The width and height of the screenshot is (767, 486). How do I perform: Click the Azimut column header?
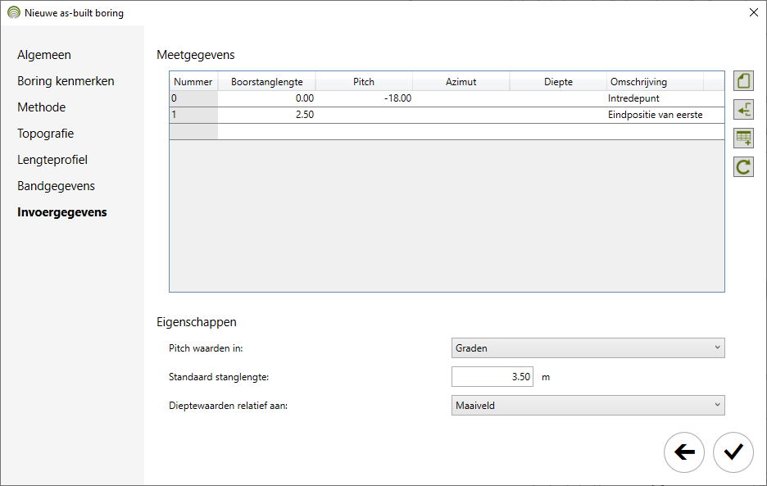(x=461, y=82)
